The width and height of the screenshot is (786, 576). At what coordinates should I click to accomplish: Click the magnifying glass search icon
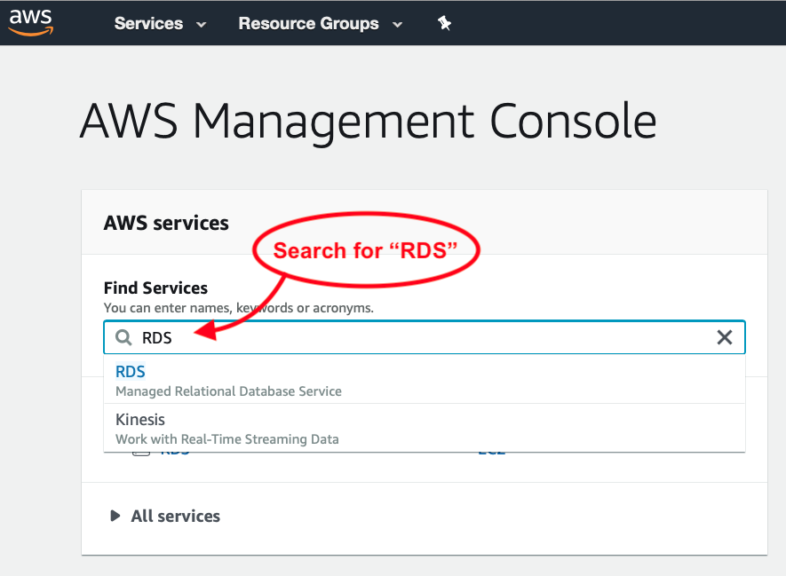pos(123,337)
